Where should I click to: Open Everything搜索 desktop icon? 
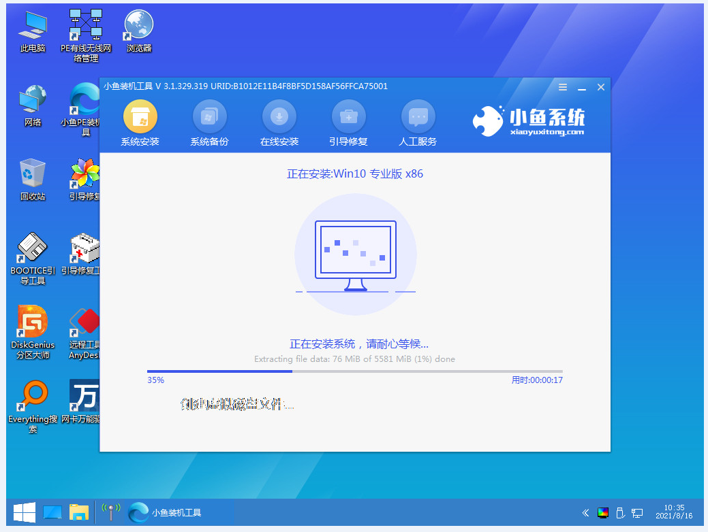point(33,407)
